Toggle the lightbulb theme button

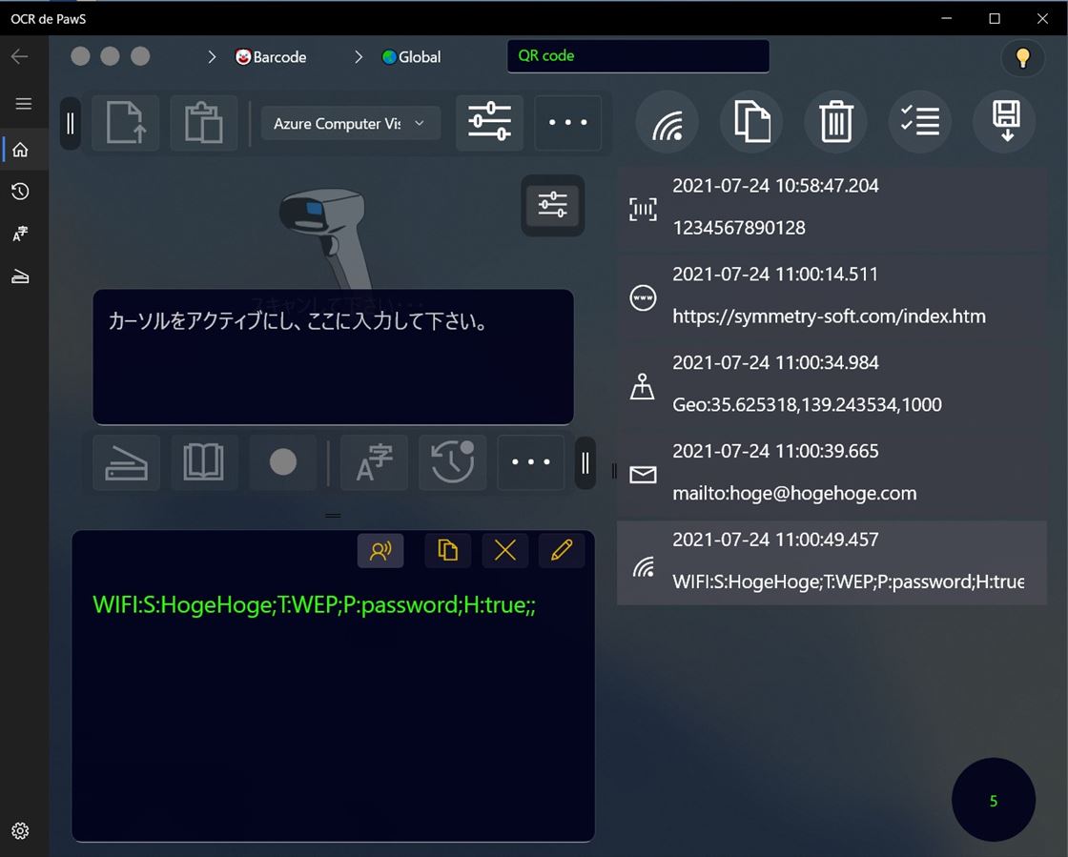pos(1022,58)
